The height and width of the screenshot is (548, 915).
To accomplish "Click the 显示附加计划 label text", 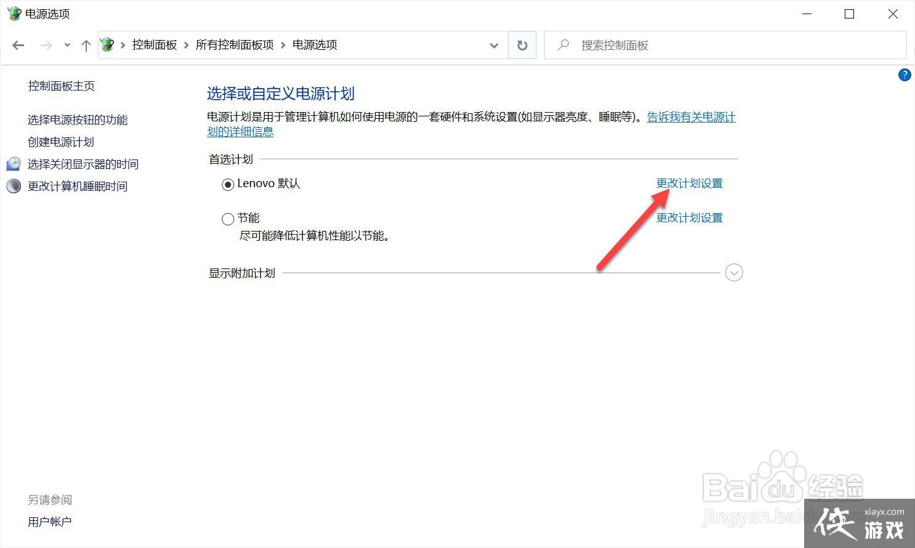I will (x=242, y=273).
